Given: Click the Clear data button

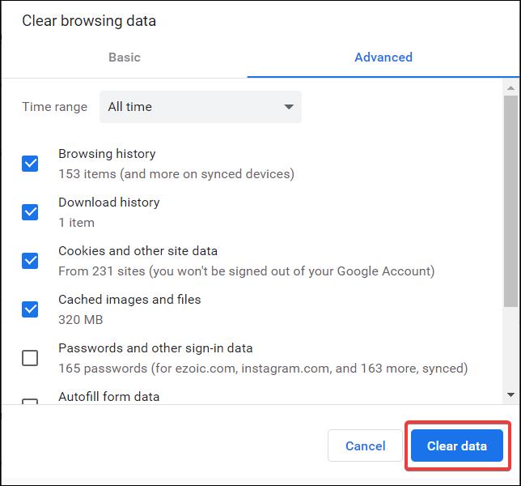Looking at the screenshot, I should (x=457, y=446).
